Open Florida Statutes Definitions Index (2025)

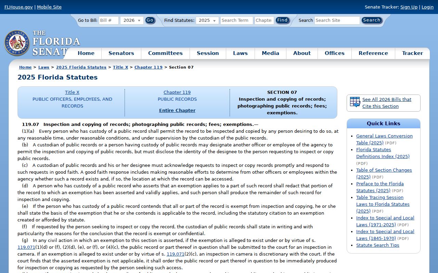coord(383,153)
